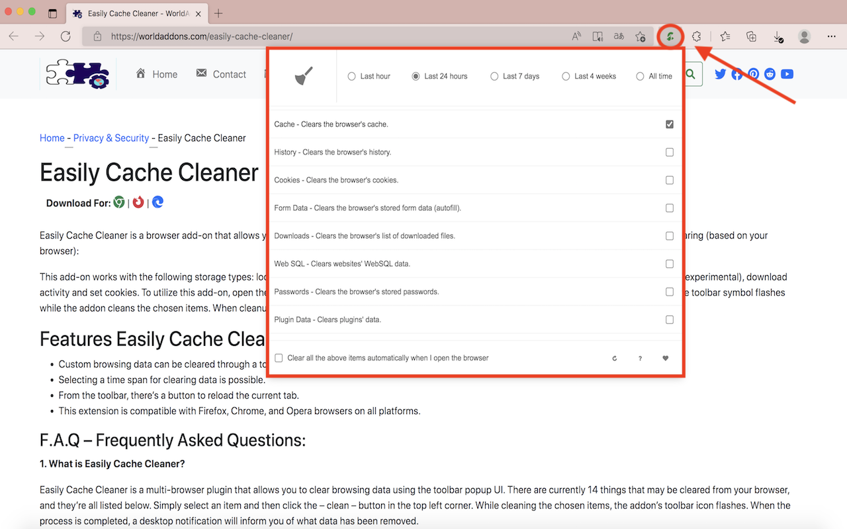The width and height of the screenshot is (847, 529).
Task: Click the popup heart icon
Action: click(x=666, y=358)
